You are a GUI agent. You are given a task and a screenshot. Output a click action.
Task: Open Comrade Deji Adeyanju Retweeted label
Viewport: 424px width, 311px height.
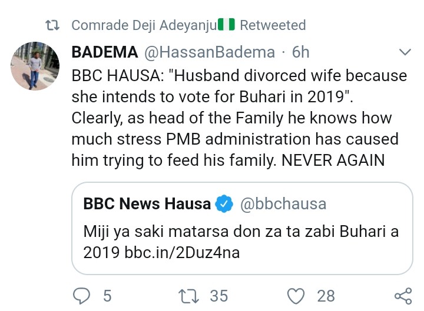(188, 25)
